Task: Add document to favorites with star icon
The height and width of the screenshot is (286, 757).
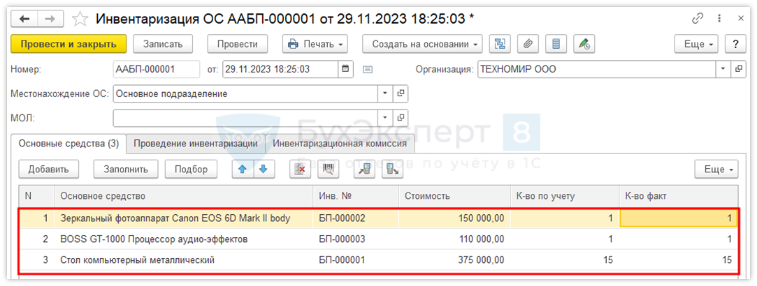Action: (x=79, y=19)
